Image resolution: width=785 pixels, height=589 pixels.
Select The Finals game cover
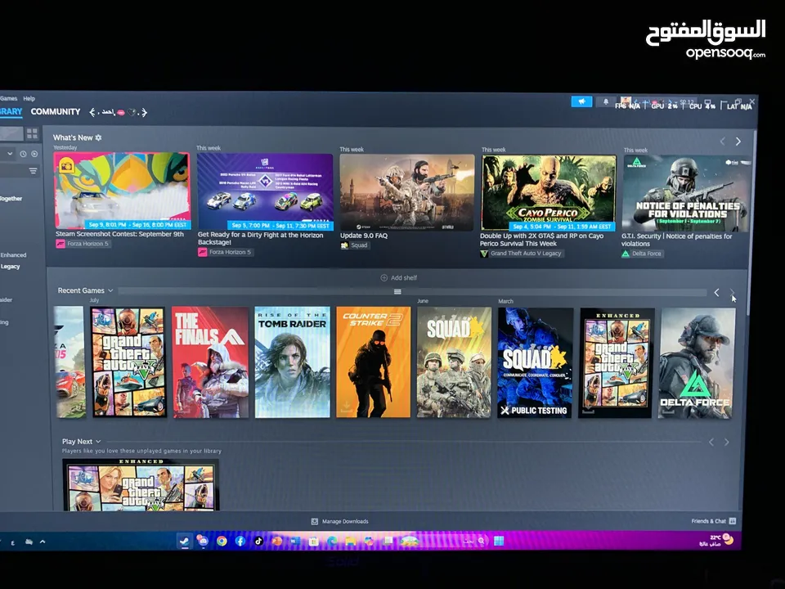click(210, 362)
